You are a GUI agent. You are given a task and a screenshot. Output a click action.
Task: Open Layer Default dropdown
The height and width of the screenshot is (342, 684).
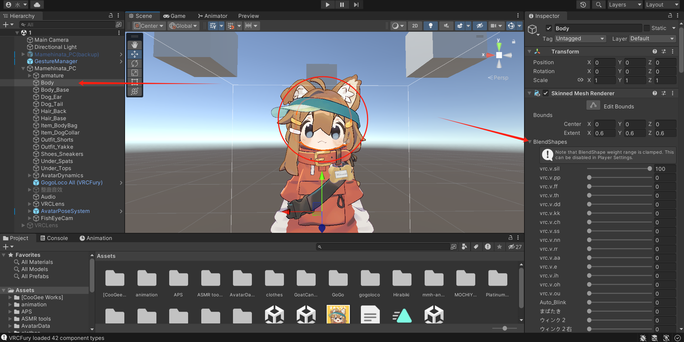click(652, 39)
